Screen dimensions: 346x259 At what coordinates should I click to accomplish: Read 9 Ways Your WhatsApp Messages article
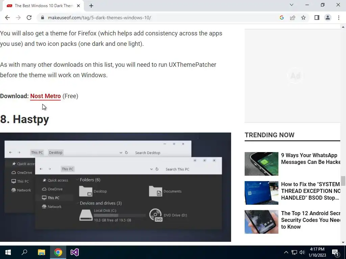pos(311,159)
